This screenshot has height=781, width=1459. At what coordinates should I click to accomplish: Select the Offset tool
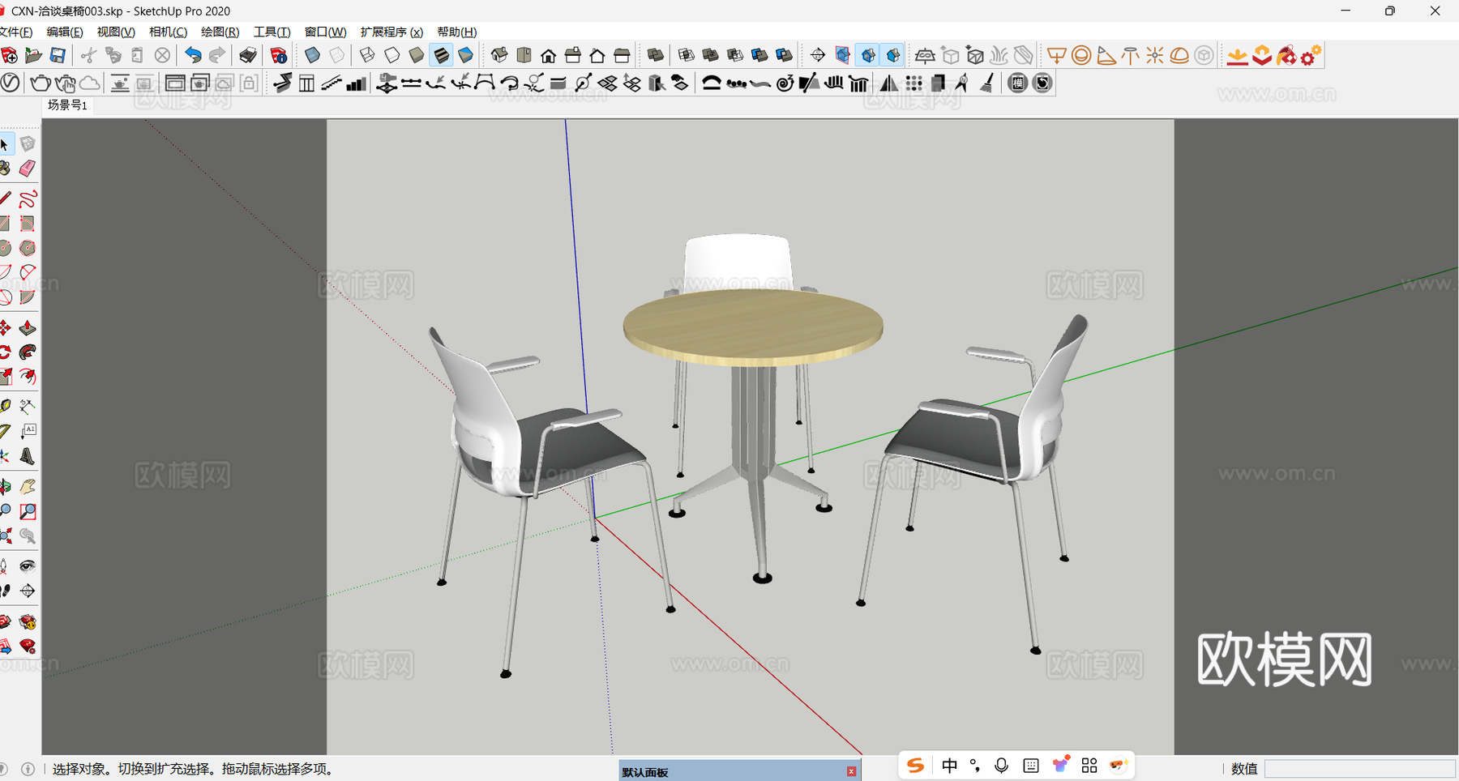tap(28, 377)
